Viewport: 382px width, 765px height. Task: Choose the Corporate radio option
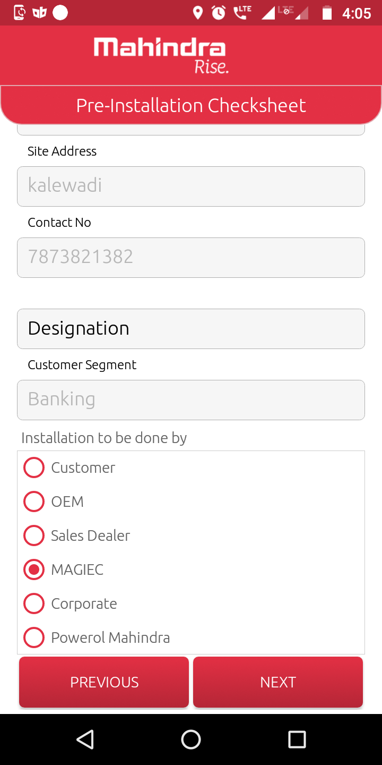(34, 603)
